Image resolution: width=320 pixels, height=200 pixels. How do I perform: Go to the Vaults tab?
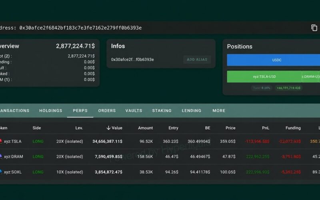point(134,111)
